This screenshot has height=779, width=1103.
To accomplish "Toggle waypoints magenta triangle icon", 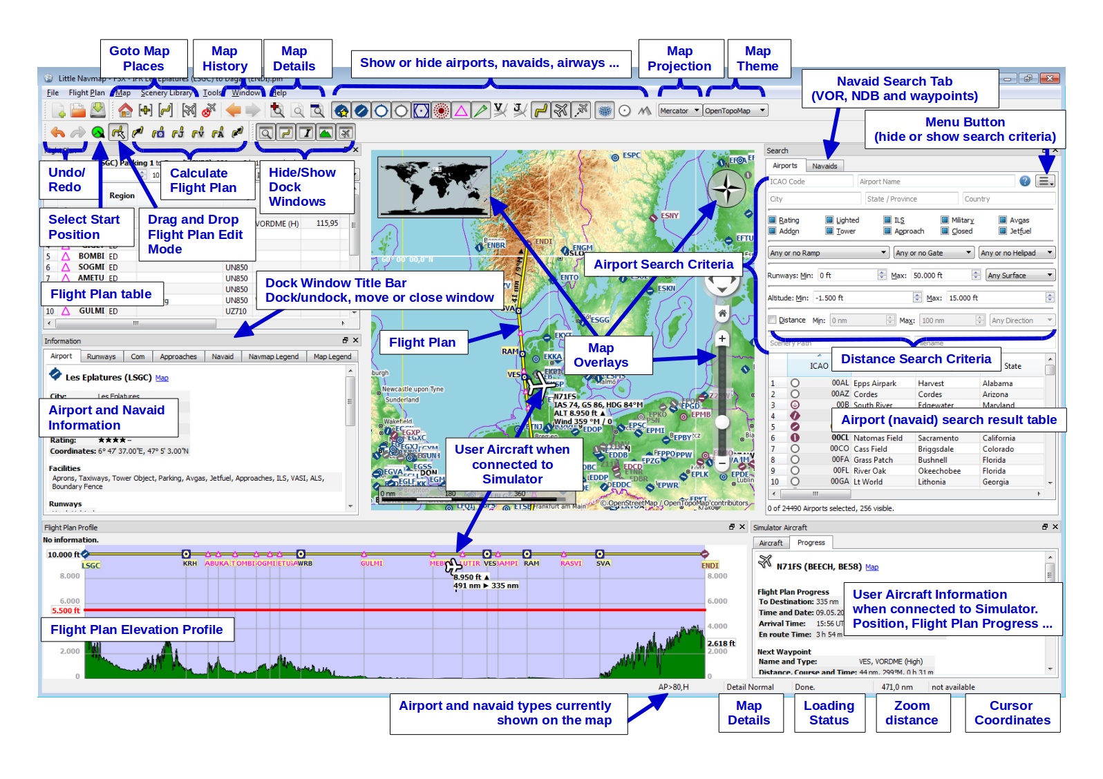I will [x=461, y=110].
